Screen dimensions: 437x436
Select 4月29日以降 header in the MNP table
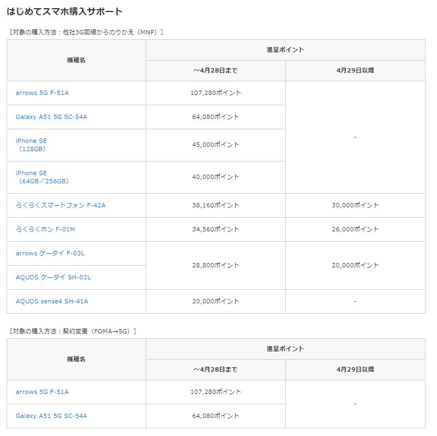point(355,71)
